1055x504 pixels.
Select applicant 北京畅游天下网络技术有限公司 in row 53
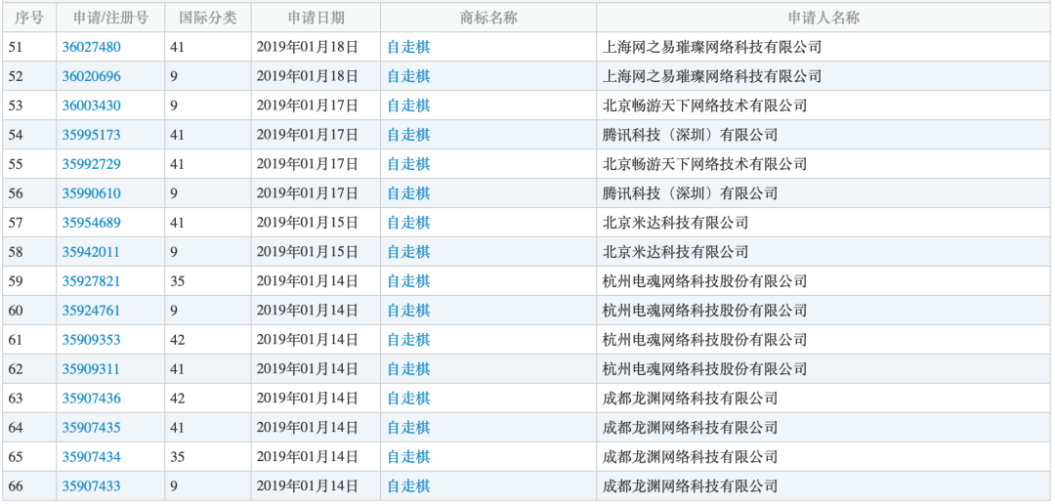(704, 105)
